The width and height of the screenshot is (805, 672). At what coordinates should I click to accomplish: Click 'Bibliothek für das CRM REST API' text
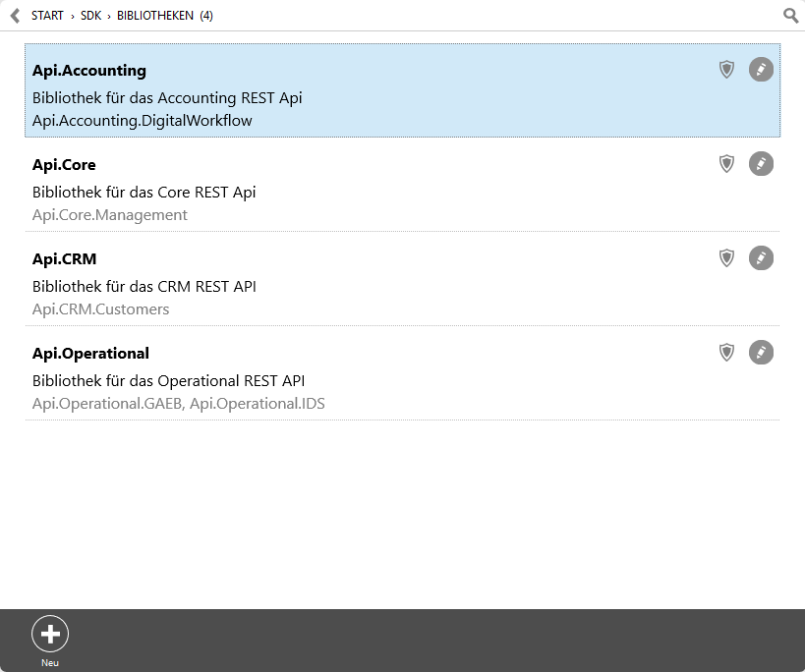144,287
